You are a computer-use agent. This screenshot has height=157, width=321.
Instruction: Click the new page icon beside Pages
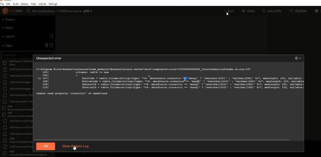(51, 45)
